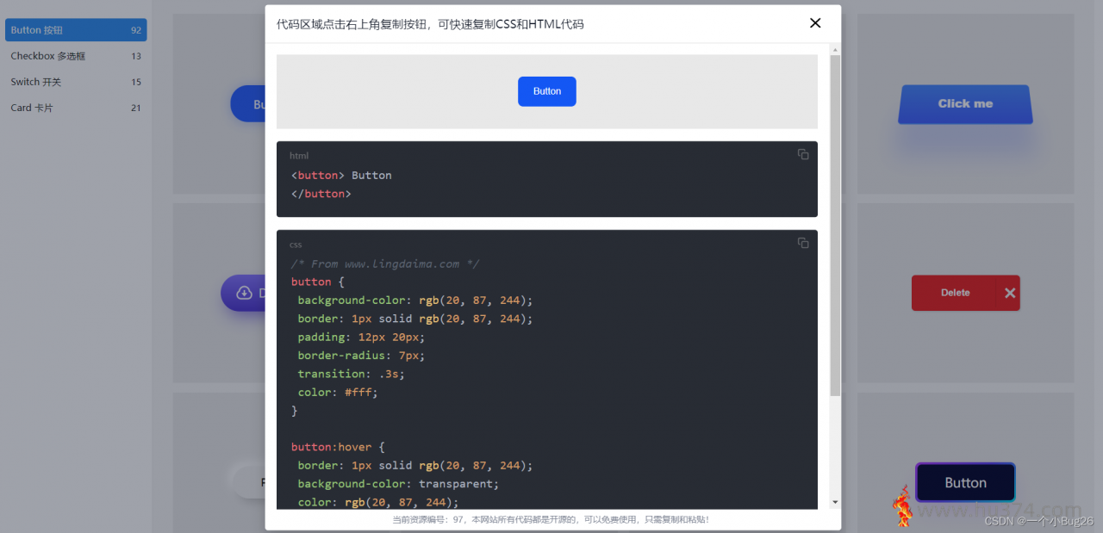The height and width of the screenshot is (533, 1103).
Task: Select Switch 开关 category
Action: 76,82
